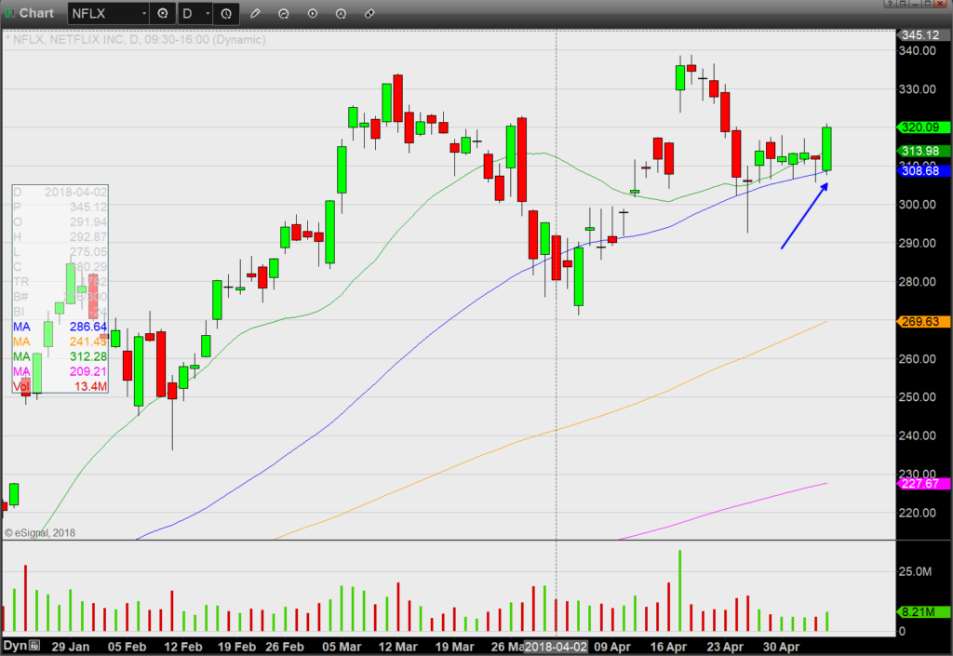The height and width of the screenshot is (656, 953).
Task: Click the 340.00 price axis label
Action: click(918, 50)
